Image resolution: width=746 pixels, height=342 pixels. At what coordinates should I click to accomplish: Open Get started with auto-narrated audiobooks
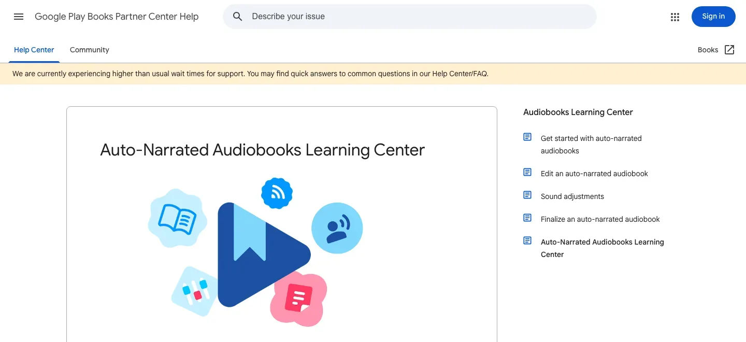(591, 145)
